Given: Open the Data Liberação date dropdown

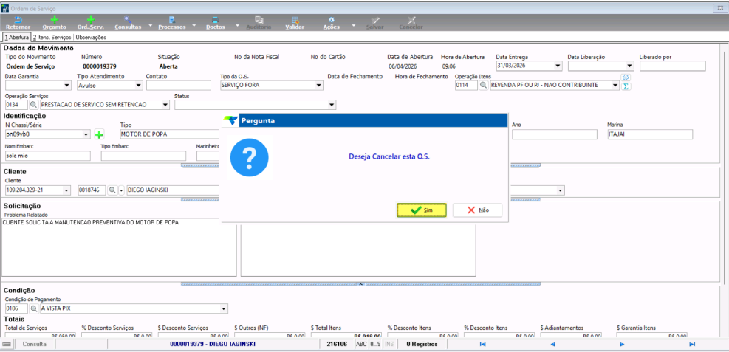Looking at the screenshot, I should pyautogui.click(x=630, y=66).
